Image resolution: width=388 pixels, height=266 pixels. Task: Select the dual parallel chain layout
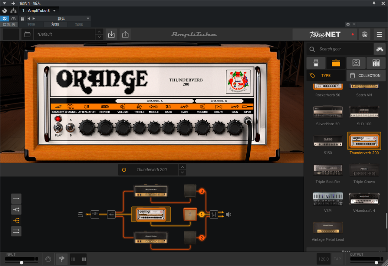16,231
